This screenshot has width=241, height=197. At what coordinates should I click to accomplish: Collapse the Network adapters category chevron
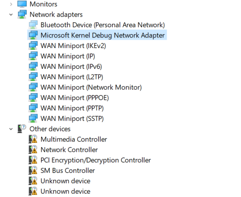click(x=11, y=15)
